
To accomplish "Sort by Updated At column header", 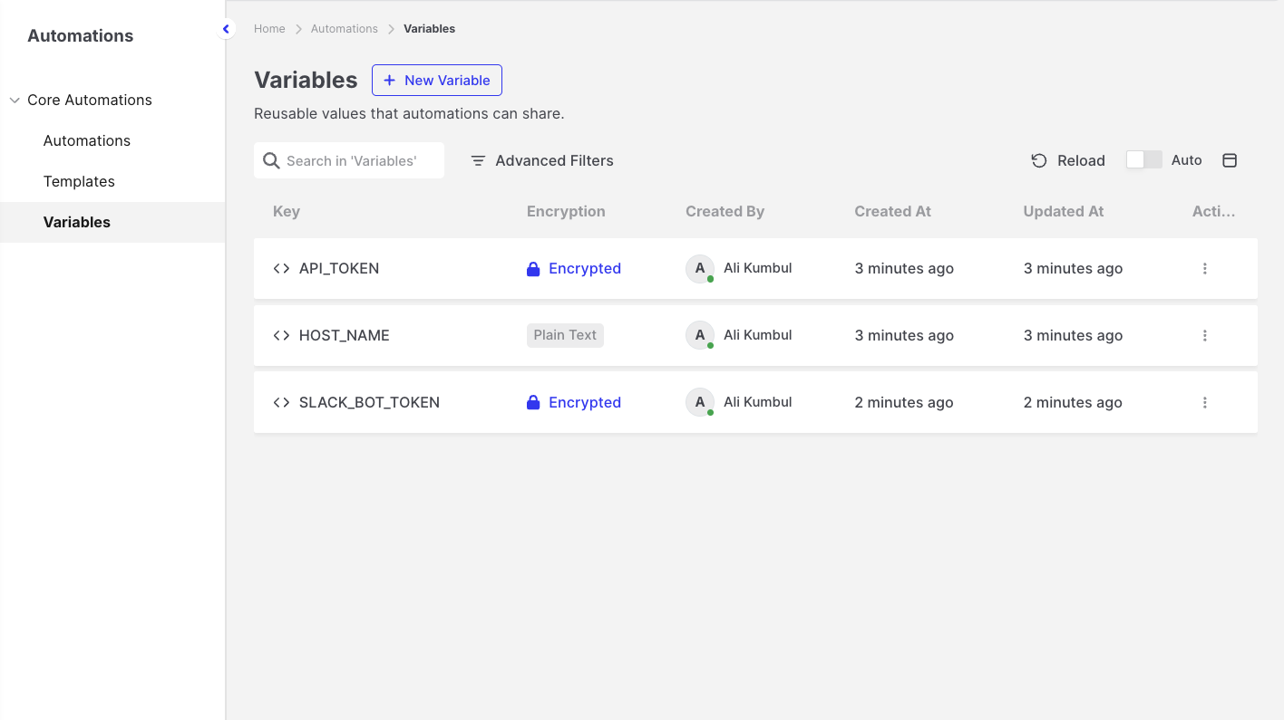I will (x=1063, y=211).
